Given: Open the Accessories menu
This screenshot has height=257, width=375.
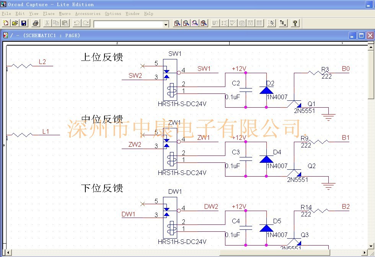Looking at the screenshot, I should pyautogui.click(x=88, y=13).
